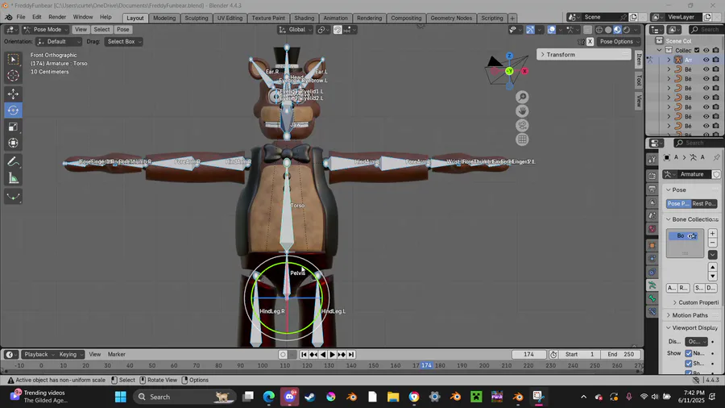Collapse the Bone Collections panel
Viewport: 725px width, 408px height.
pos(692,219)
